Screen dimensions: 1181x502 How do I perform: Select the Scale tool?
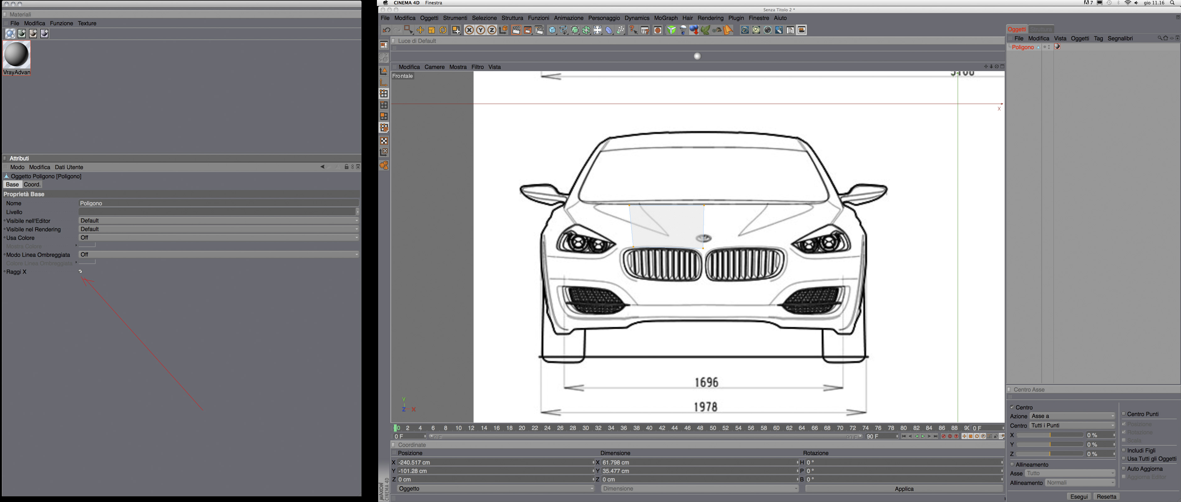(x=432, y=30)
